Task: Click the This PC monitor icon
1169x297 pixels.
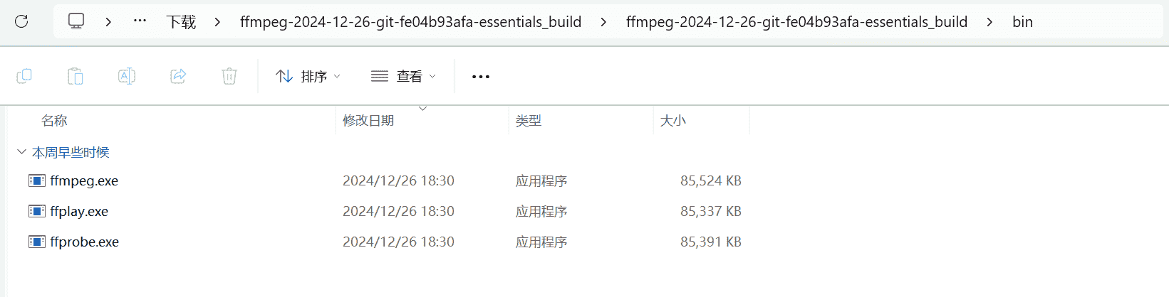Action: (x=76, y=21)
